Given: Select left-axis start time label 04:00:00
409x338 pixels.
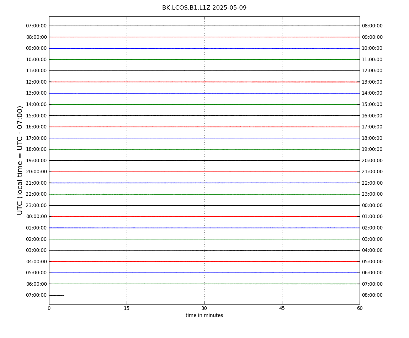Looking at the screenshot, I should coord(36,262).
